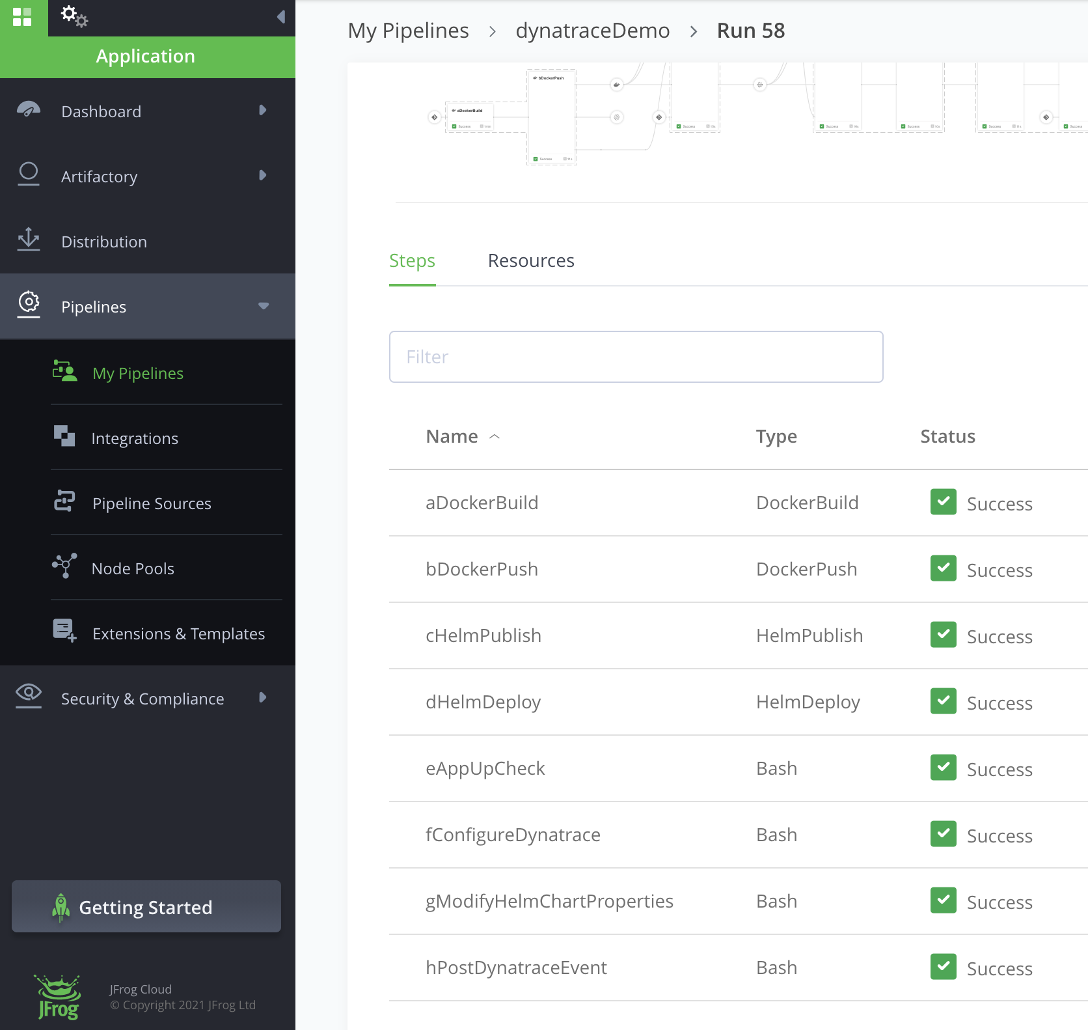Click fConfigureDynatrace row success check icon

pos(944,834)
